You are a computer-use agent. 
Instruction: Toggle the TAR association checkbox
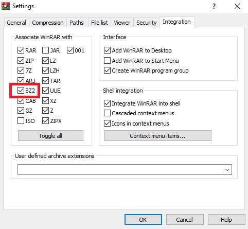pyautogui.click(x=45, y=80)
